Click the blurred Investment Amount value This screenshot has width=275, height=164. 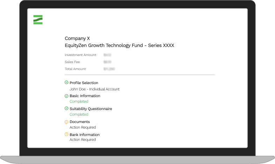[x=107, y=55]
